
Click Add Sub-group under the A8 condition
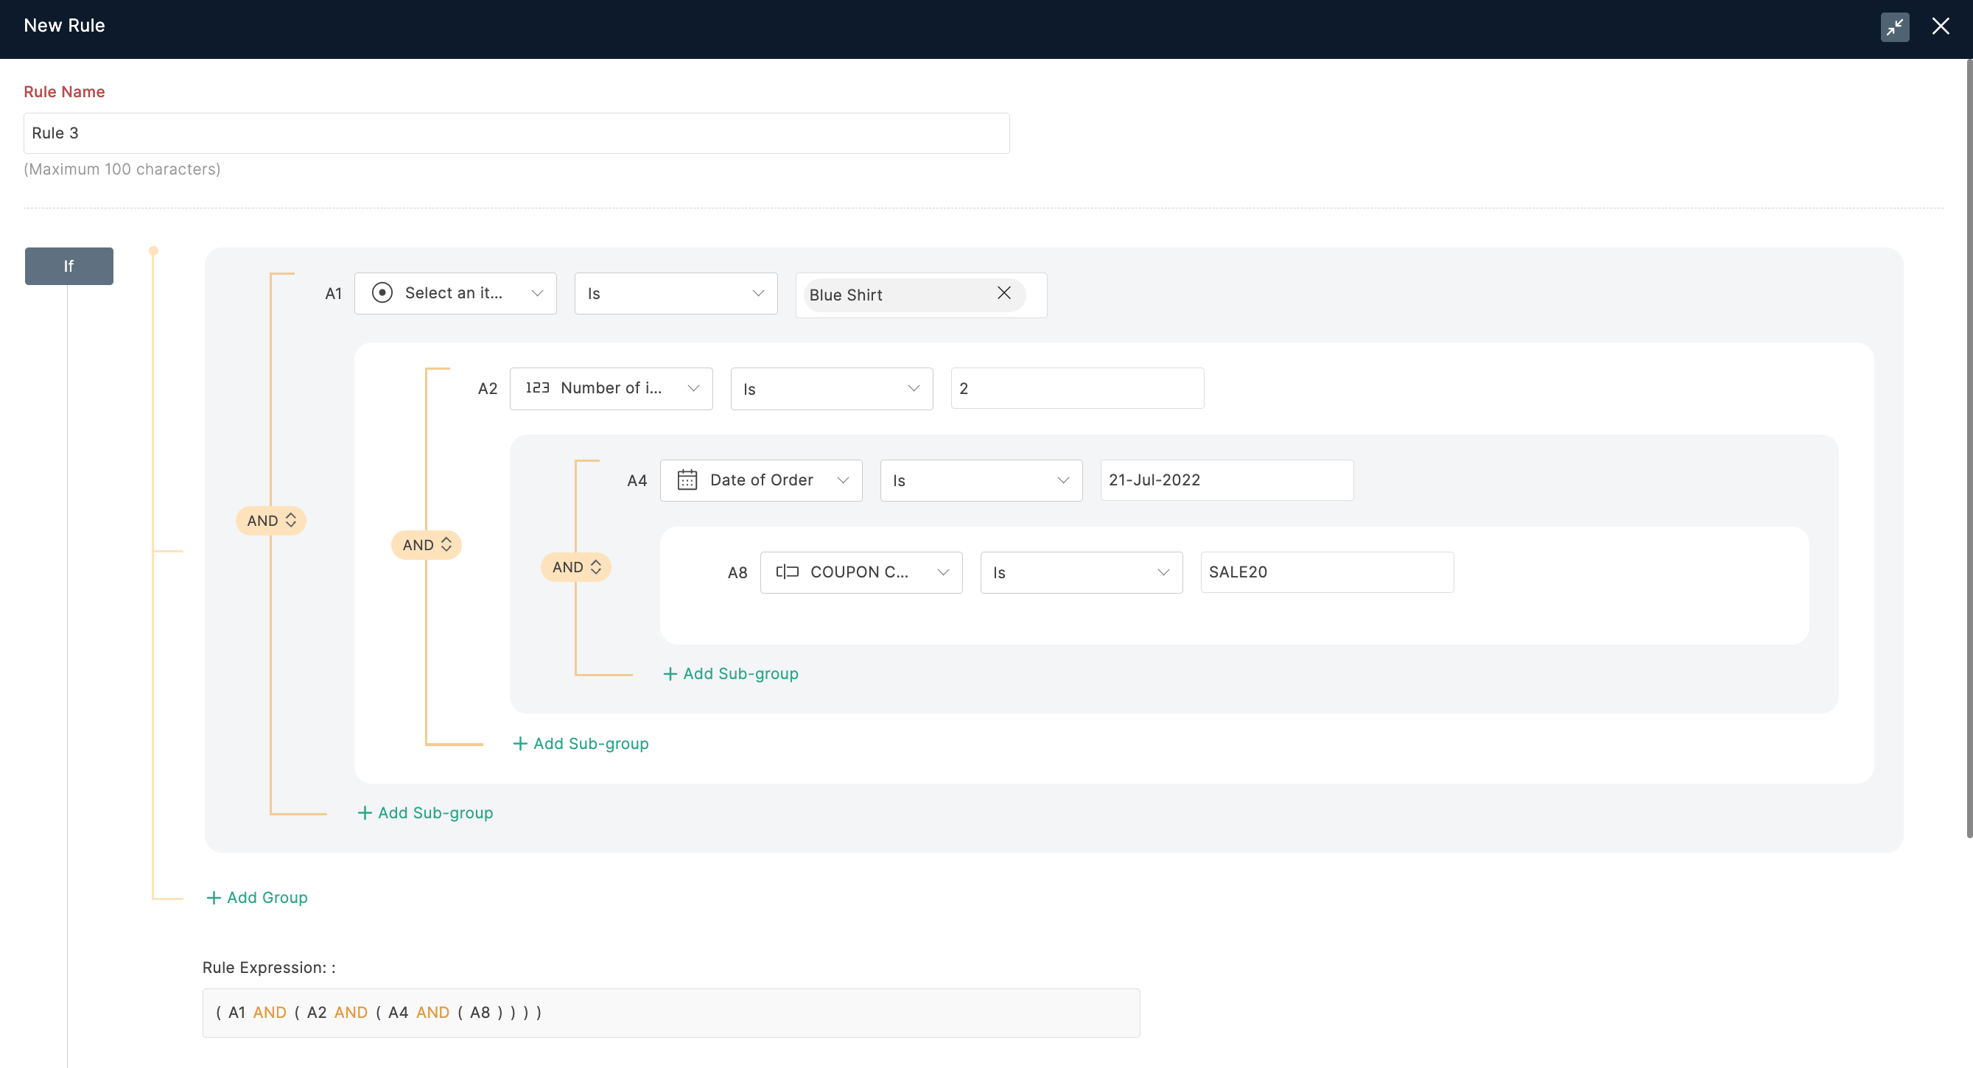731,674
